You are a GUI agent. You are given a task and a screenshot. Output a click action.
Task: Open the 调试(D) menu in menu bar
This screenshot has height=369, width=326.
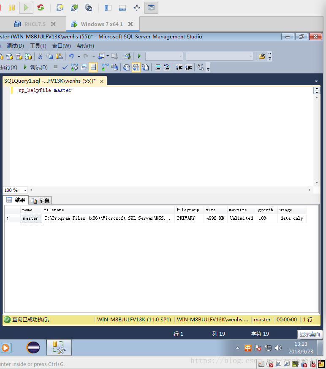point(15,46)
